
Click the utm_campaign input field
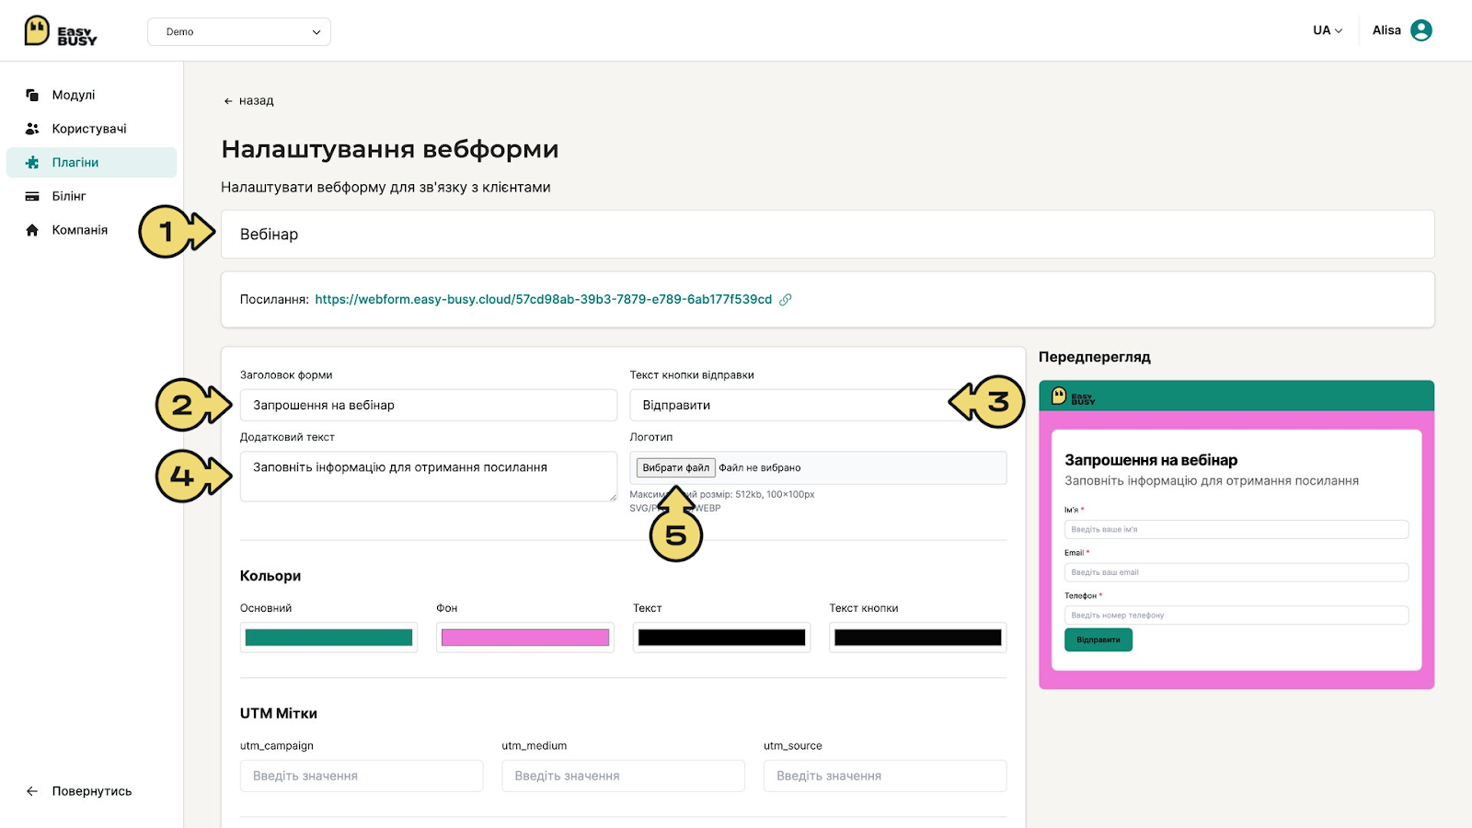tap(362, 776)
